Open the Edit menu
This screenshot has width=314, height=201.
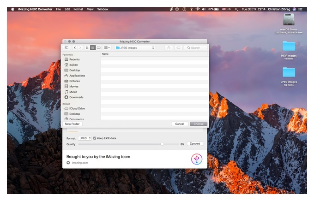pos(67,9)
